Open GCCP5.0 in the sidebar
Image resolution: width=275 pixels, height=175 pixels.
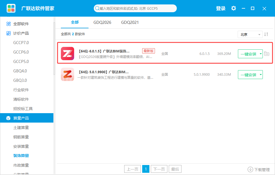(x=21, y=61)
